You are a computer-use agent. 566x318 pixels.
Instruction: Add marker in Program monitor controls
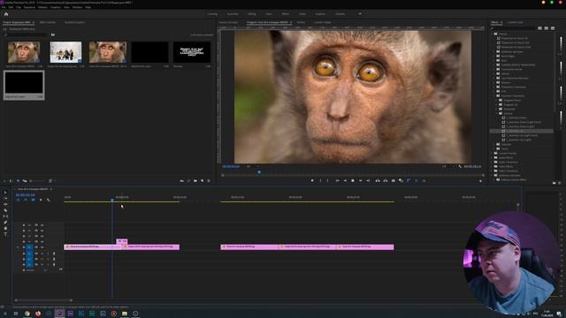click(x=312, y=180)
